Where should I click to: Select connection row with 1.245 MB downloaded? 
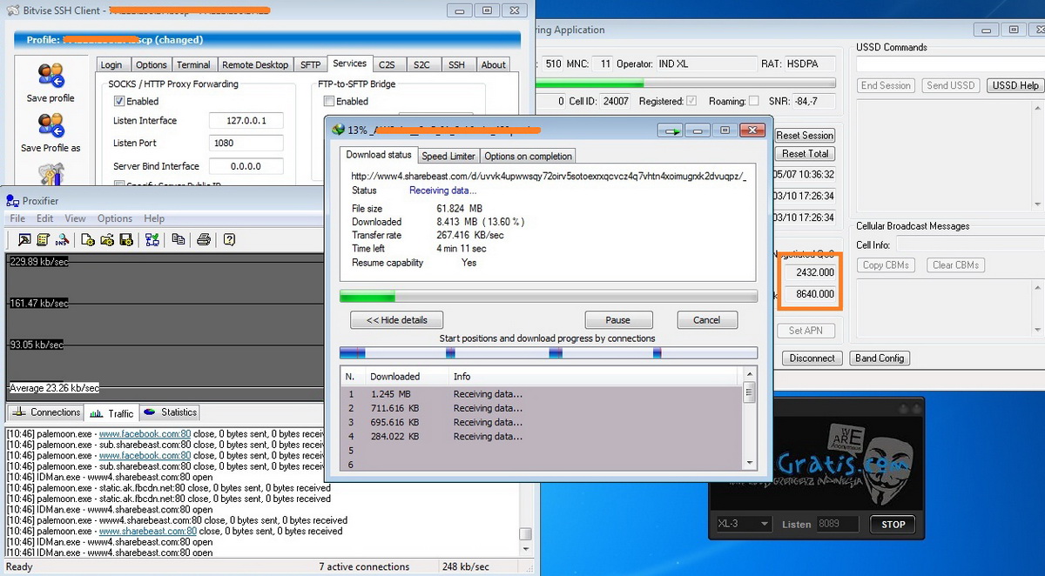point(542,394)
